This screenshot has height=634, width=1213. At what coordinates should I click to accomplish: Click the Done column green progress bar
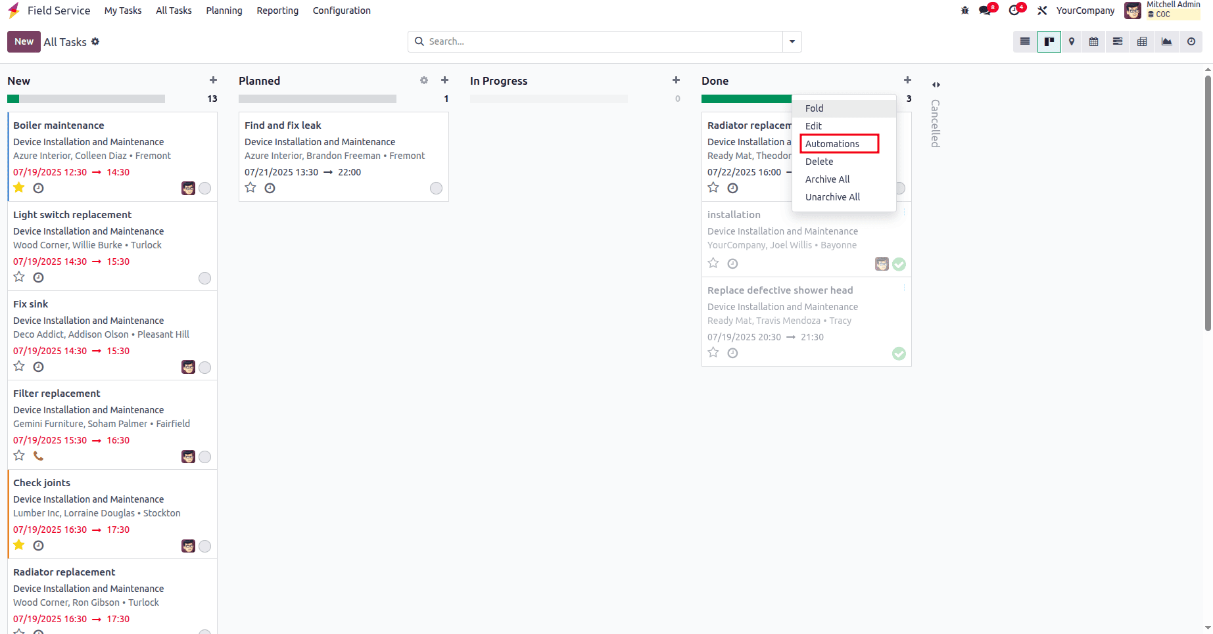pos(746,99)
